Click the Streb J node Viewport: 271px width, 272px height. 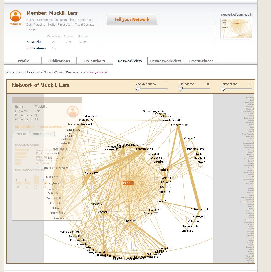click(202, 166)
